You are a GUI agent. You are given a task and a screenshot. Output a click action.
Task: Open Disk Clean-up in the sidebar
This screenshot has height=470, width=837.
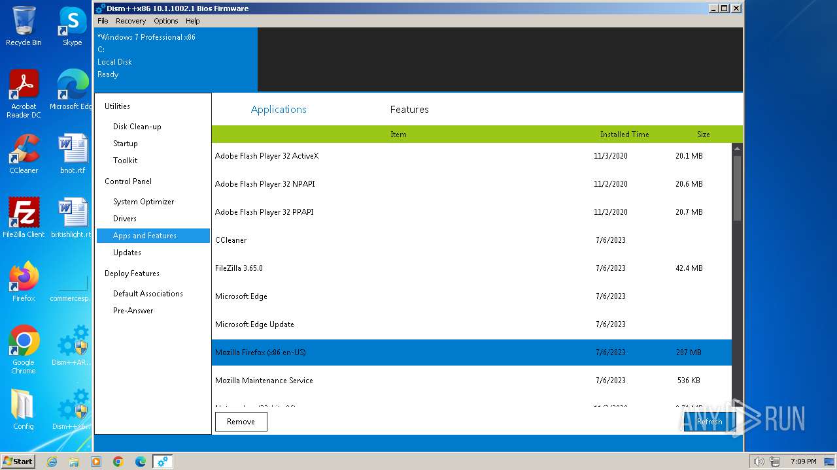click(x=137, y=127)
